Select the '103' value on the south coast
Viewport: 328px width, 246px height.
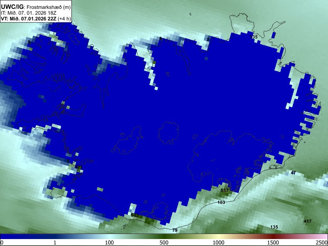(x=221, y=202)
